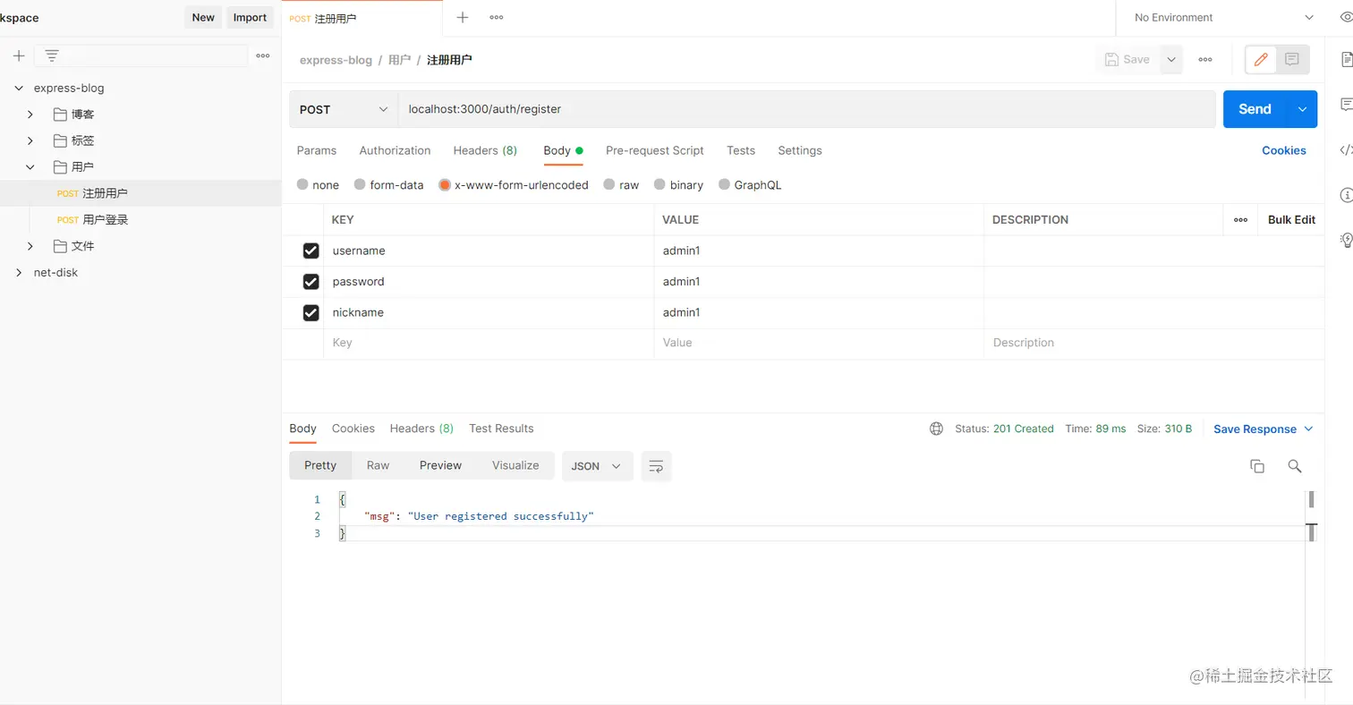Click the New button
The height and width of the screenshot is (705, 1353).
coord(203,17)
